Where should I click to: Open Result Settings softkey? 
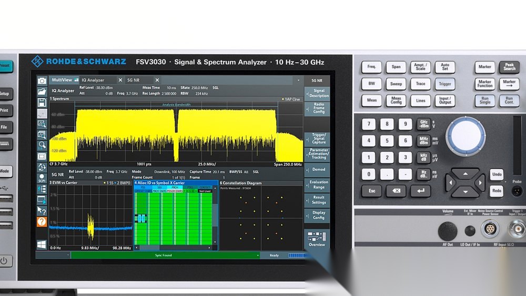(x=317, y=200)
